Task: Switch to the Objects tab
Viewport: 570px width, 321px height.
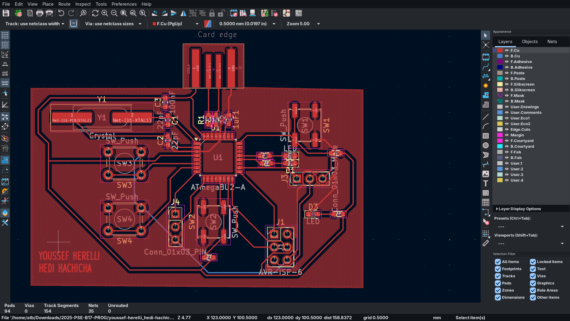Action: point(530,42)
